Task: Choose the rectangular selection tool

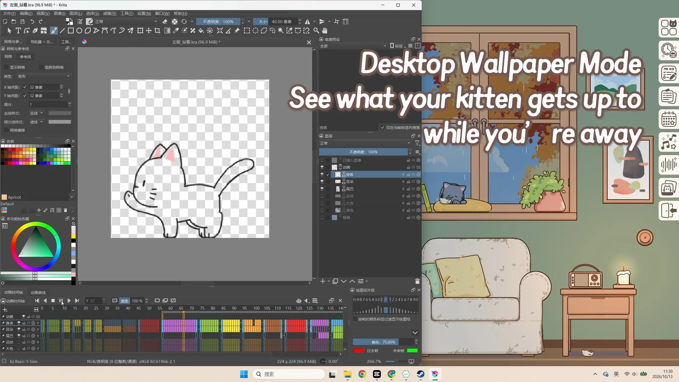Action: point(247,31)
